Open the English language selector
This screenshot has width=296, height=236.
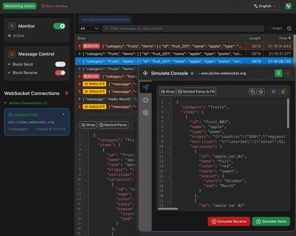[x=265, y=6]
